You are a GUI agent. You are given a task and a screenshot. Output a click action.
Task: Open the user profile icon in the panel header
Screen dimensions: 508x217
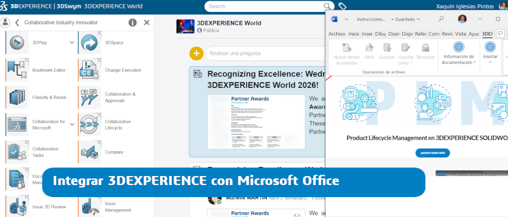[5, 23]
